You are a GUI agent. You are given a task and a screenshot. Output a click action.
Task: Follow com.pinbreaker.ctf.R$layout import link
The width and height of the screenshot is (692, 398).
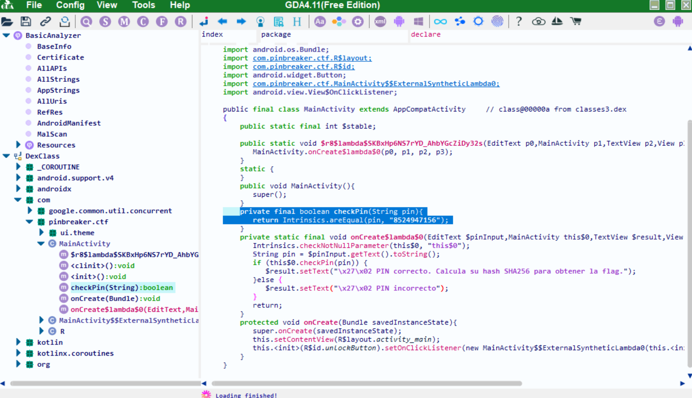[312, 58]
